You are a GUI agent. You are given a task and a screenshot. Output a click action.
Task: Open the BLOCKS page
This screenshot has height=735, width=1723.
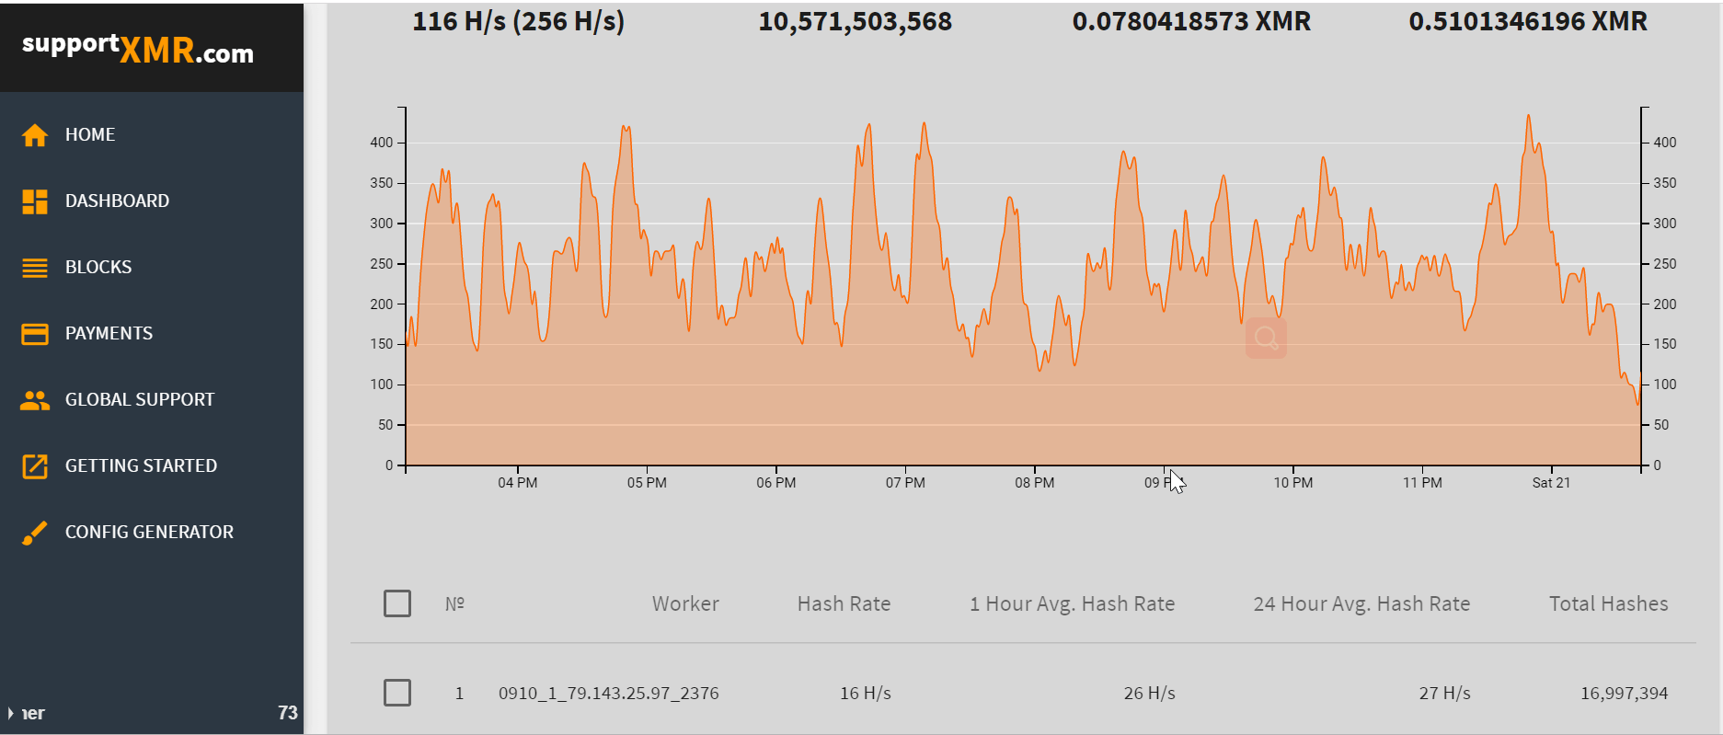point(98,267)
